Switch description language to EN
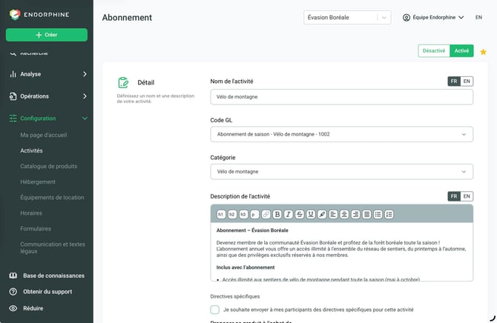The width and height of the screenshot is (497, 323). click(467, 196)
